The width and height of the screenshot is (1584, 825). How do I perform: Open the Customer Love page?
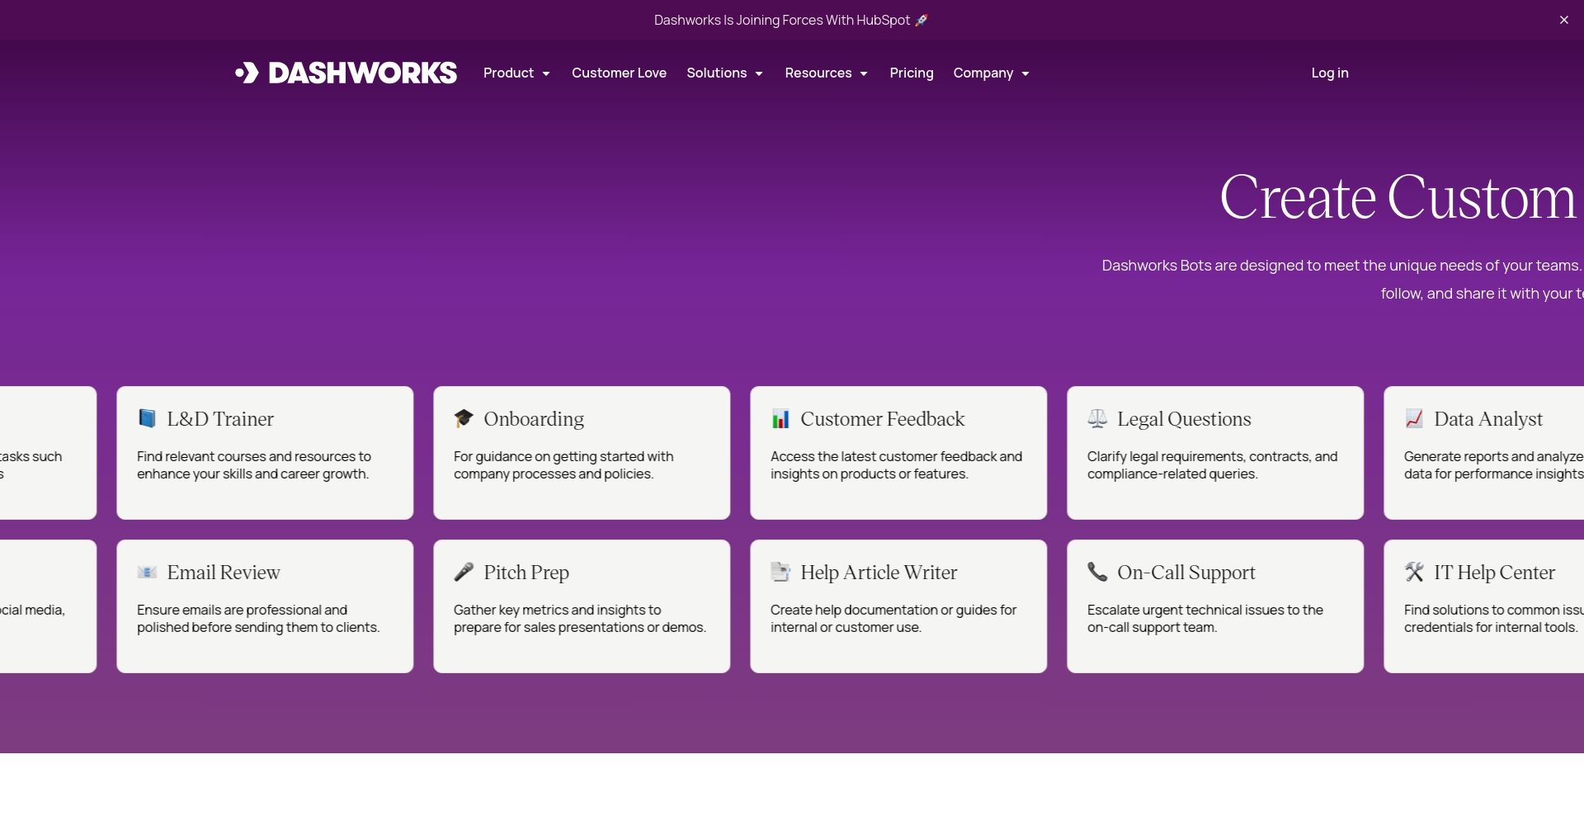tap(619, 73)
